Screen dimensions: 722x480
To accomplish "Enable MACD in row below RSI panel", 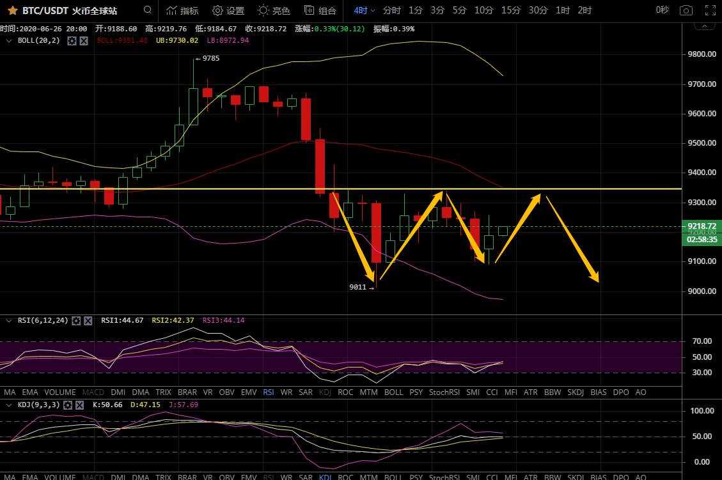I will [x=93, y=392].
